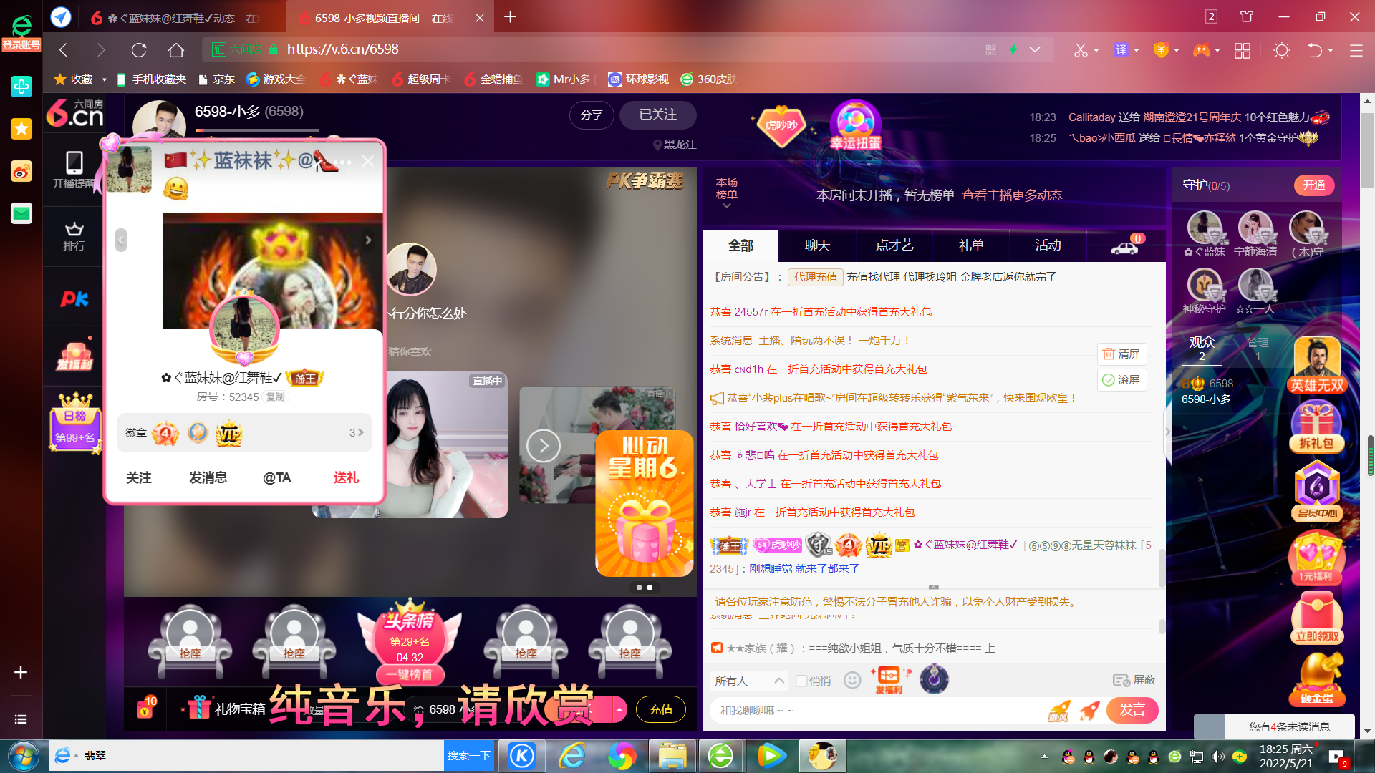Click the 发言 send button
The height and width of the screenshot is (773, 1375).
click(x=1132, y=710)
